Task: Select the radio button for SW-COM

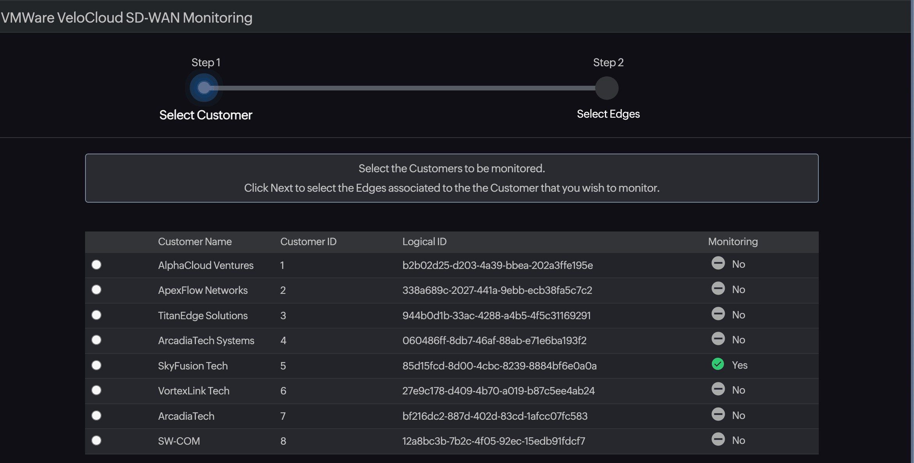Action: click(x=96, y=441)
